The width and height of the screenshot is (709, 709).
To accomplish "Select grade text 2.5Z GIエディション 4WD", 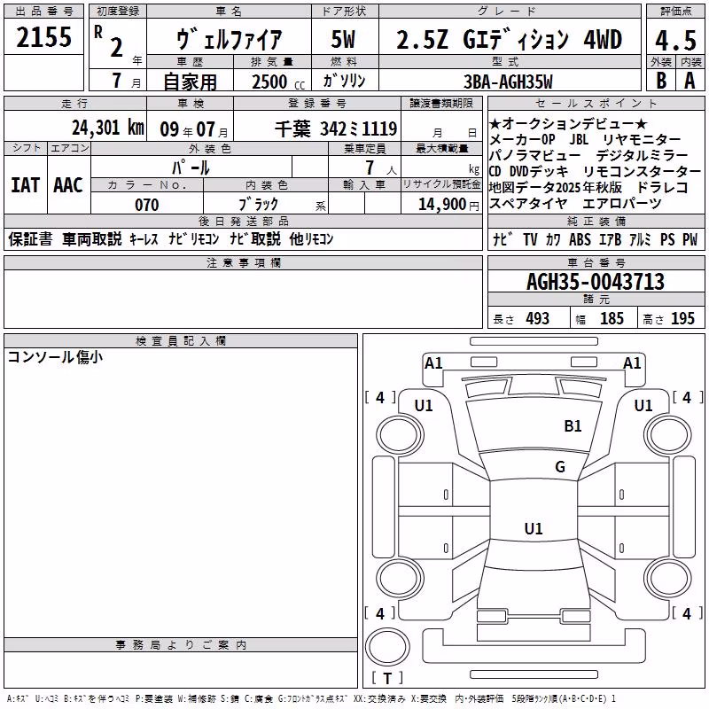I will pos(509,39).
